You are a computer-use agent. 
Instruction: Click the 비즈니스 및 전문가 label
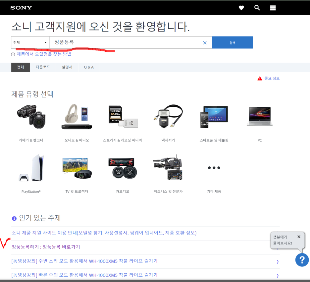(168, 192)
